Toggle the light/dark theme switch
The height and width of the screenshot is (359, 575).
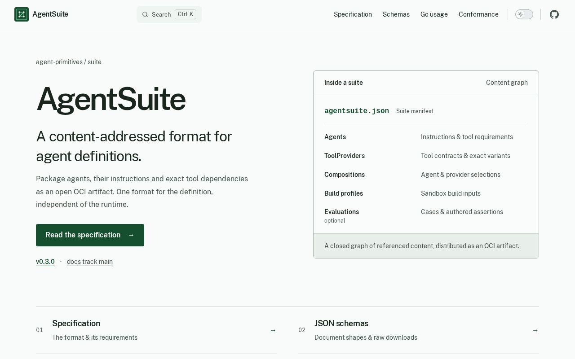coord(524,14)
